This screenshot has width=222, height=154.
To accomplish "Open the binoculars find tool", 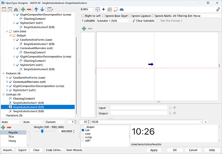I will (16, 10).
